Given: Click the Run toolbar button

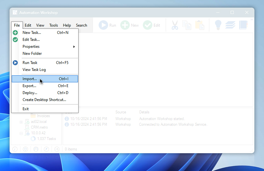Looking at the screenshot, I should point(108,25).
